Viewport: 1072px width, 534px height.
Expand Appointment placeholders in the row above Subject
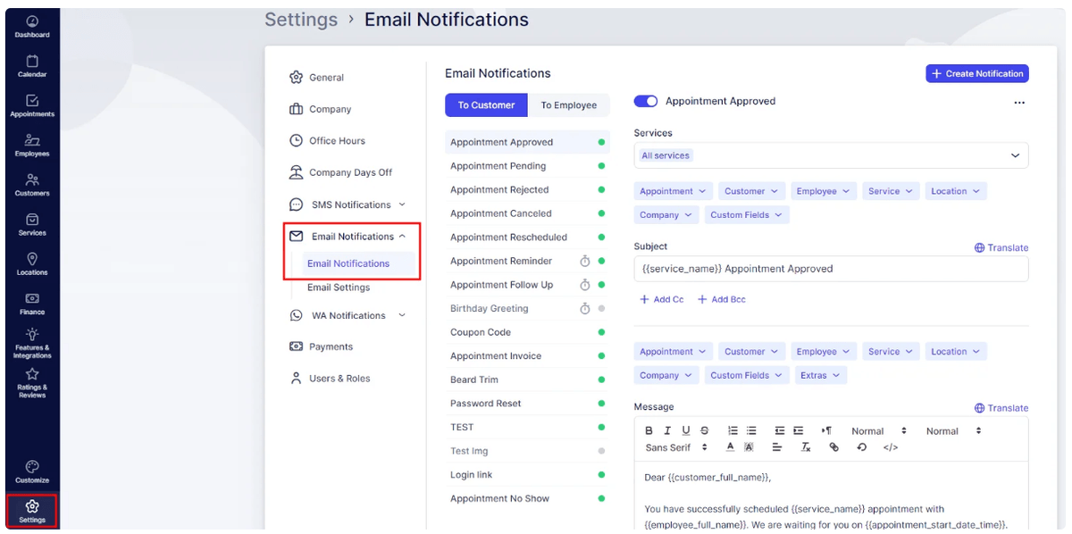click(674, 191)
